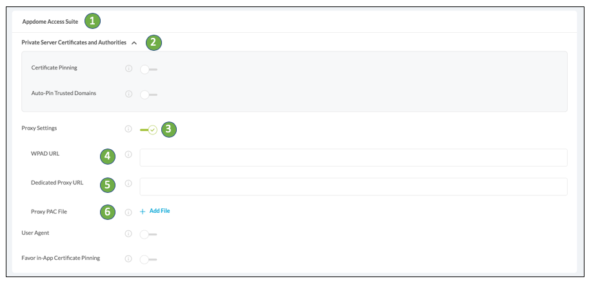Show info for Dedicated Proxy URL

128,183
